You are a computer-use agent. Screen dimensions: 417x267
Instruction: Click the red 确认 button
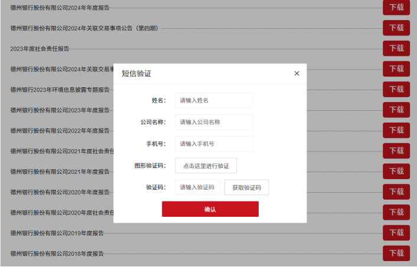point(210,209)
